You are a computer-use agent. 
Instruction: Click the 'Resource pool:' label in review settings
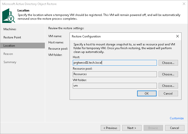[58, 49]
